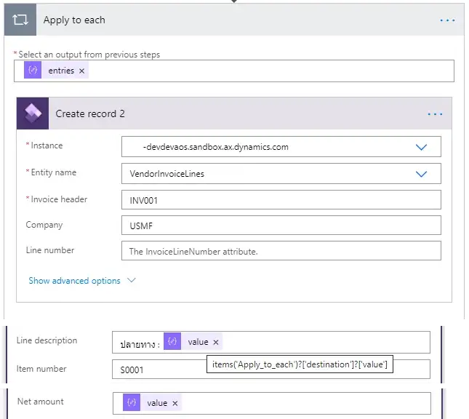
Task: Click the Net amount input field
Action: [x=272, y=403]
